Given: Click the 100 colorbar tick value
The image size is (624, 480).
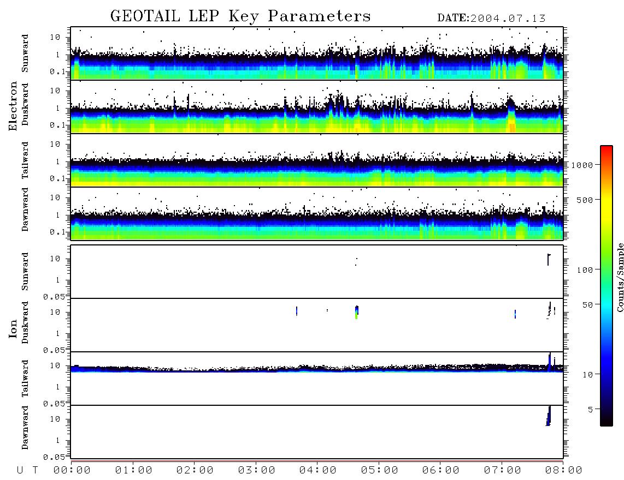Looking at the screenshot, I should (x=585, y=270).
